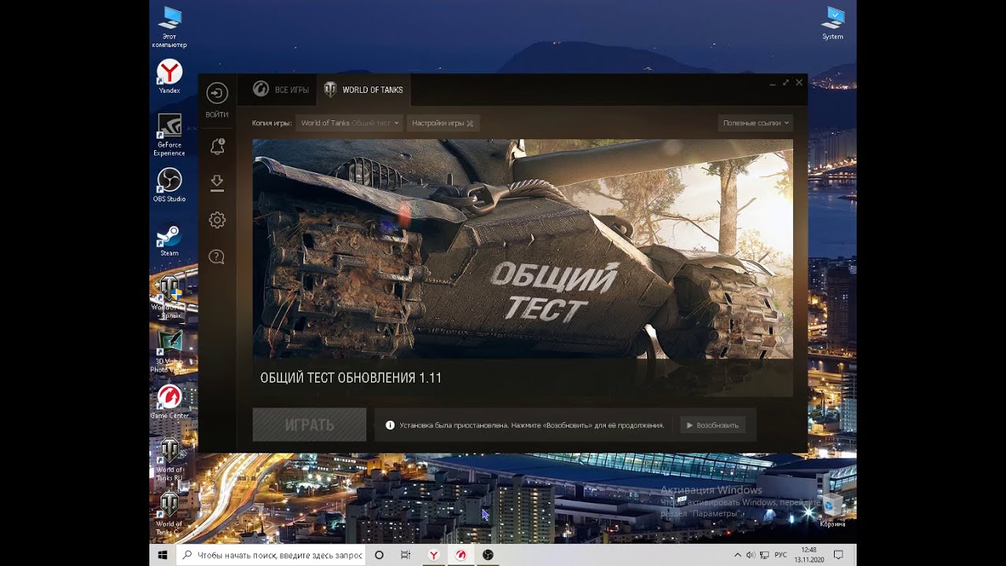Click the 3D Vision Photo Viewer icon
The width and height of the screenshot is (1006, 566).
coord(169,351)
